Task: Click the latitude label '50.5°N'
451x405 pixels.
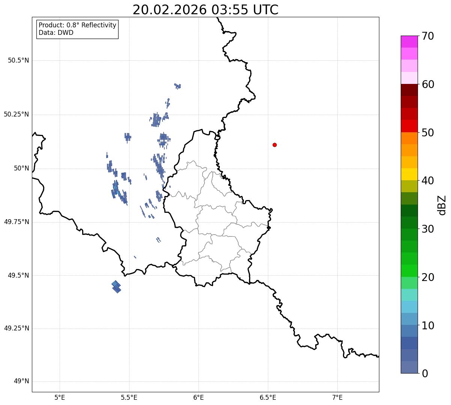Action: pyautogui.click(x=18, y=60)
